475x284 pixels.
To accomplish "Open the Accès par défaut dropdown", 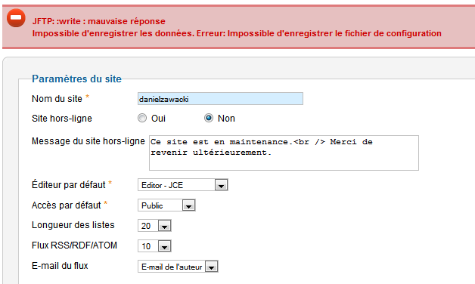I will point(166,205).
